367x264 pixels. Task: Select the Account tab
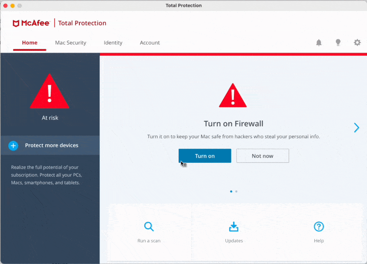pos(150,43)
